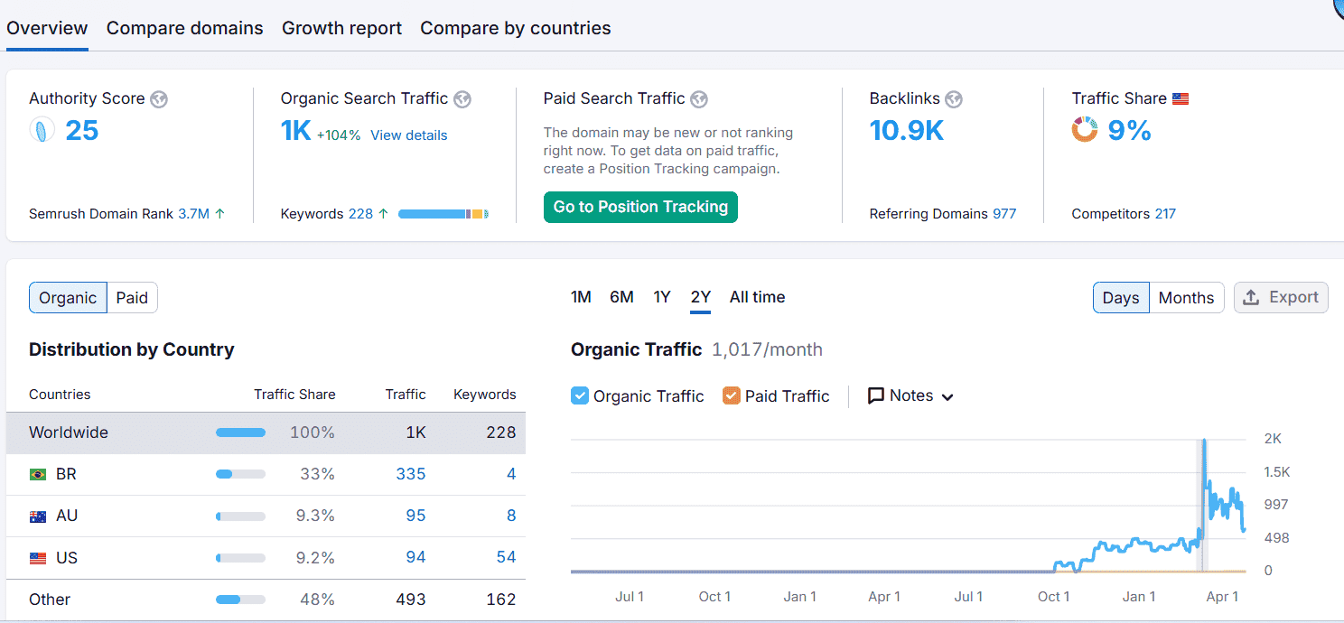This screenshot has height=623, width=1344.
Task: Click the keyword position distribution bar
Action: [x=443, y=214]
